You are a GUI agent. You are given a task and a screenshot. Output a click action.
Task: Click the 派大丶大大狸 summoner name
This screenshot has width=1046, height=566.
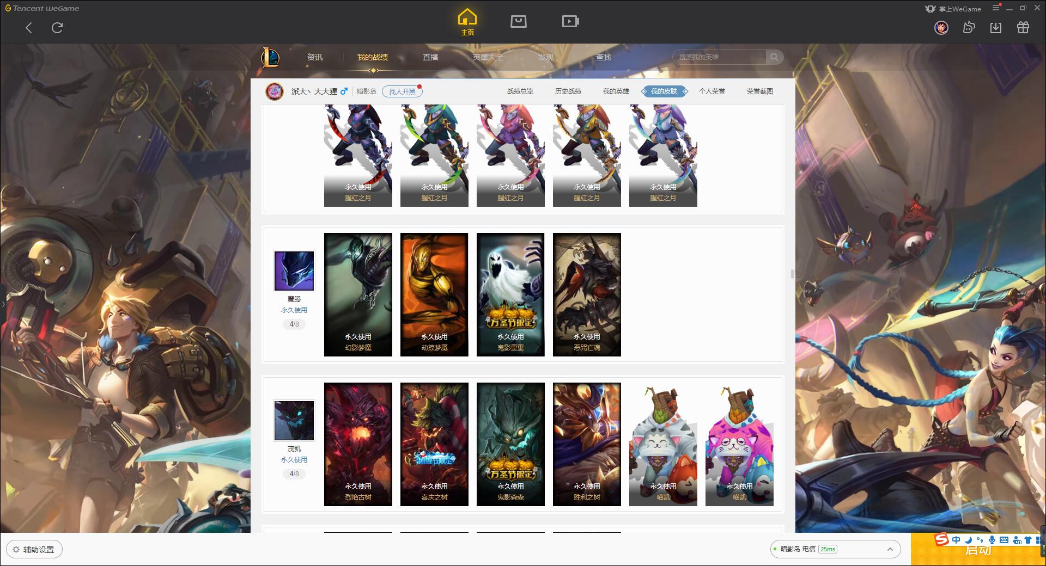(x=314, y=91)
